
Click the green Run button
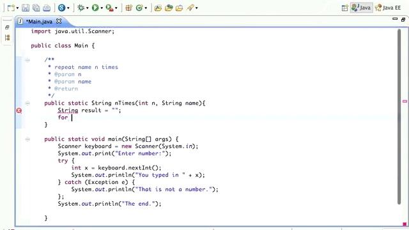(95, 8)
